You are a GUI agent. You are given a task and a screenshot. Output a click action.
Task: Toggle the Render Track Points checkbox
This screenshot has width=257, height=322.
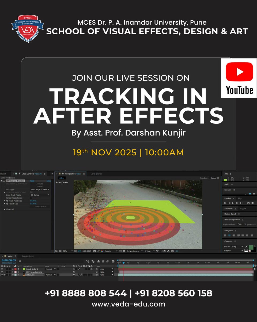click(31, 198)
